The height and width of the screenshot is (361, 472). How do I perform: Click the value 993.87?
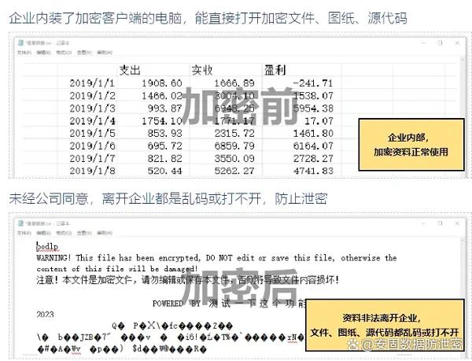point(165,109)
